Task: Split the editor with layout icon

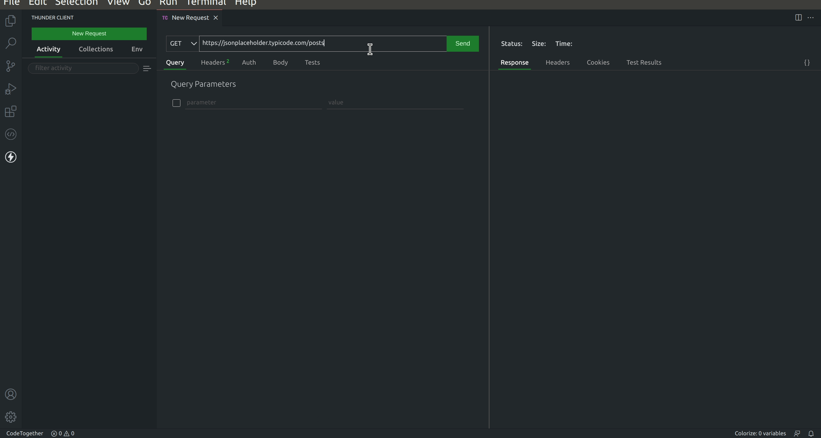Action: [798, 18]
